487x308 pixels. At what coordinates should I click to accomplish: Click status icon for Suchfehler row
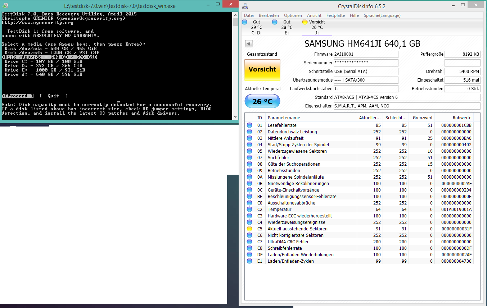pos(249,157)
